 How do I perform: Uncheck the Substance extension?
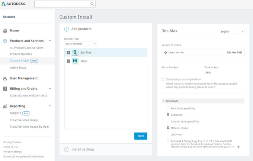coord(168,115)
